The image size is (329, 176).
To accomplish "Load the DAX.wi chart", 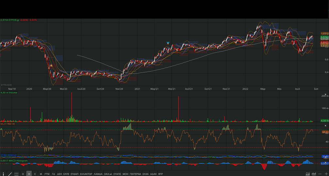I will pos(108,174).
